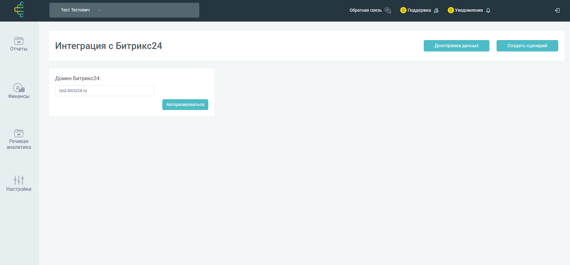The width and height of the screenshot is (570, 265).
Task: Open the Отчеты reports icon
Action: [19, 41]
